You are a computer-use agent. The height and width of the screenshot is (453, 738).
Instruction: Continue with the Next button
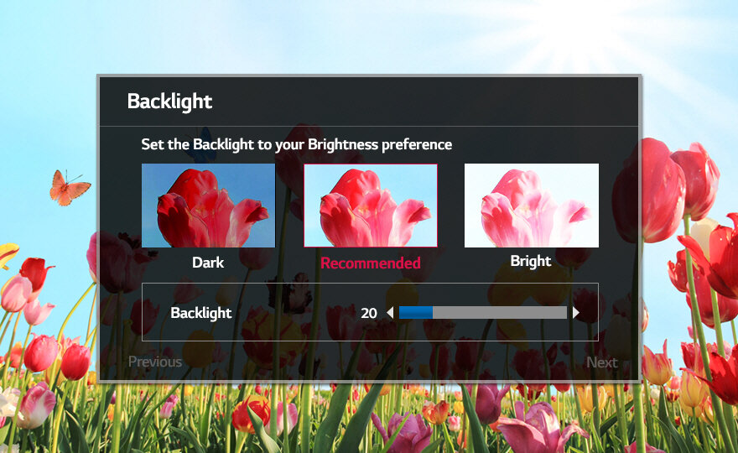coord(601,362)
